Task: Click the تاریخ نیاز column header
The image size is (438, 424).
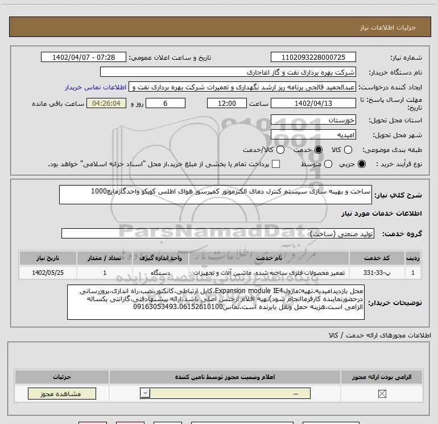Action: 48,258
